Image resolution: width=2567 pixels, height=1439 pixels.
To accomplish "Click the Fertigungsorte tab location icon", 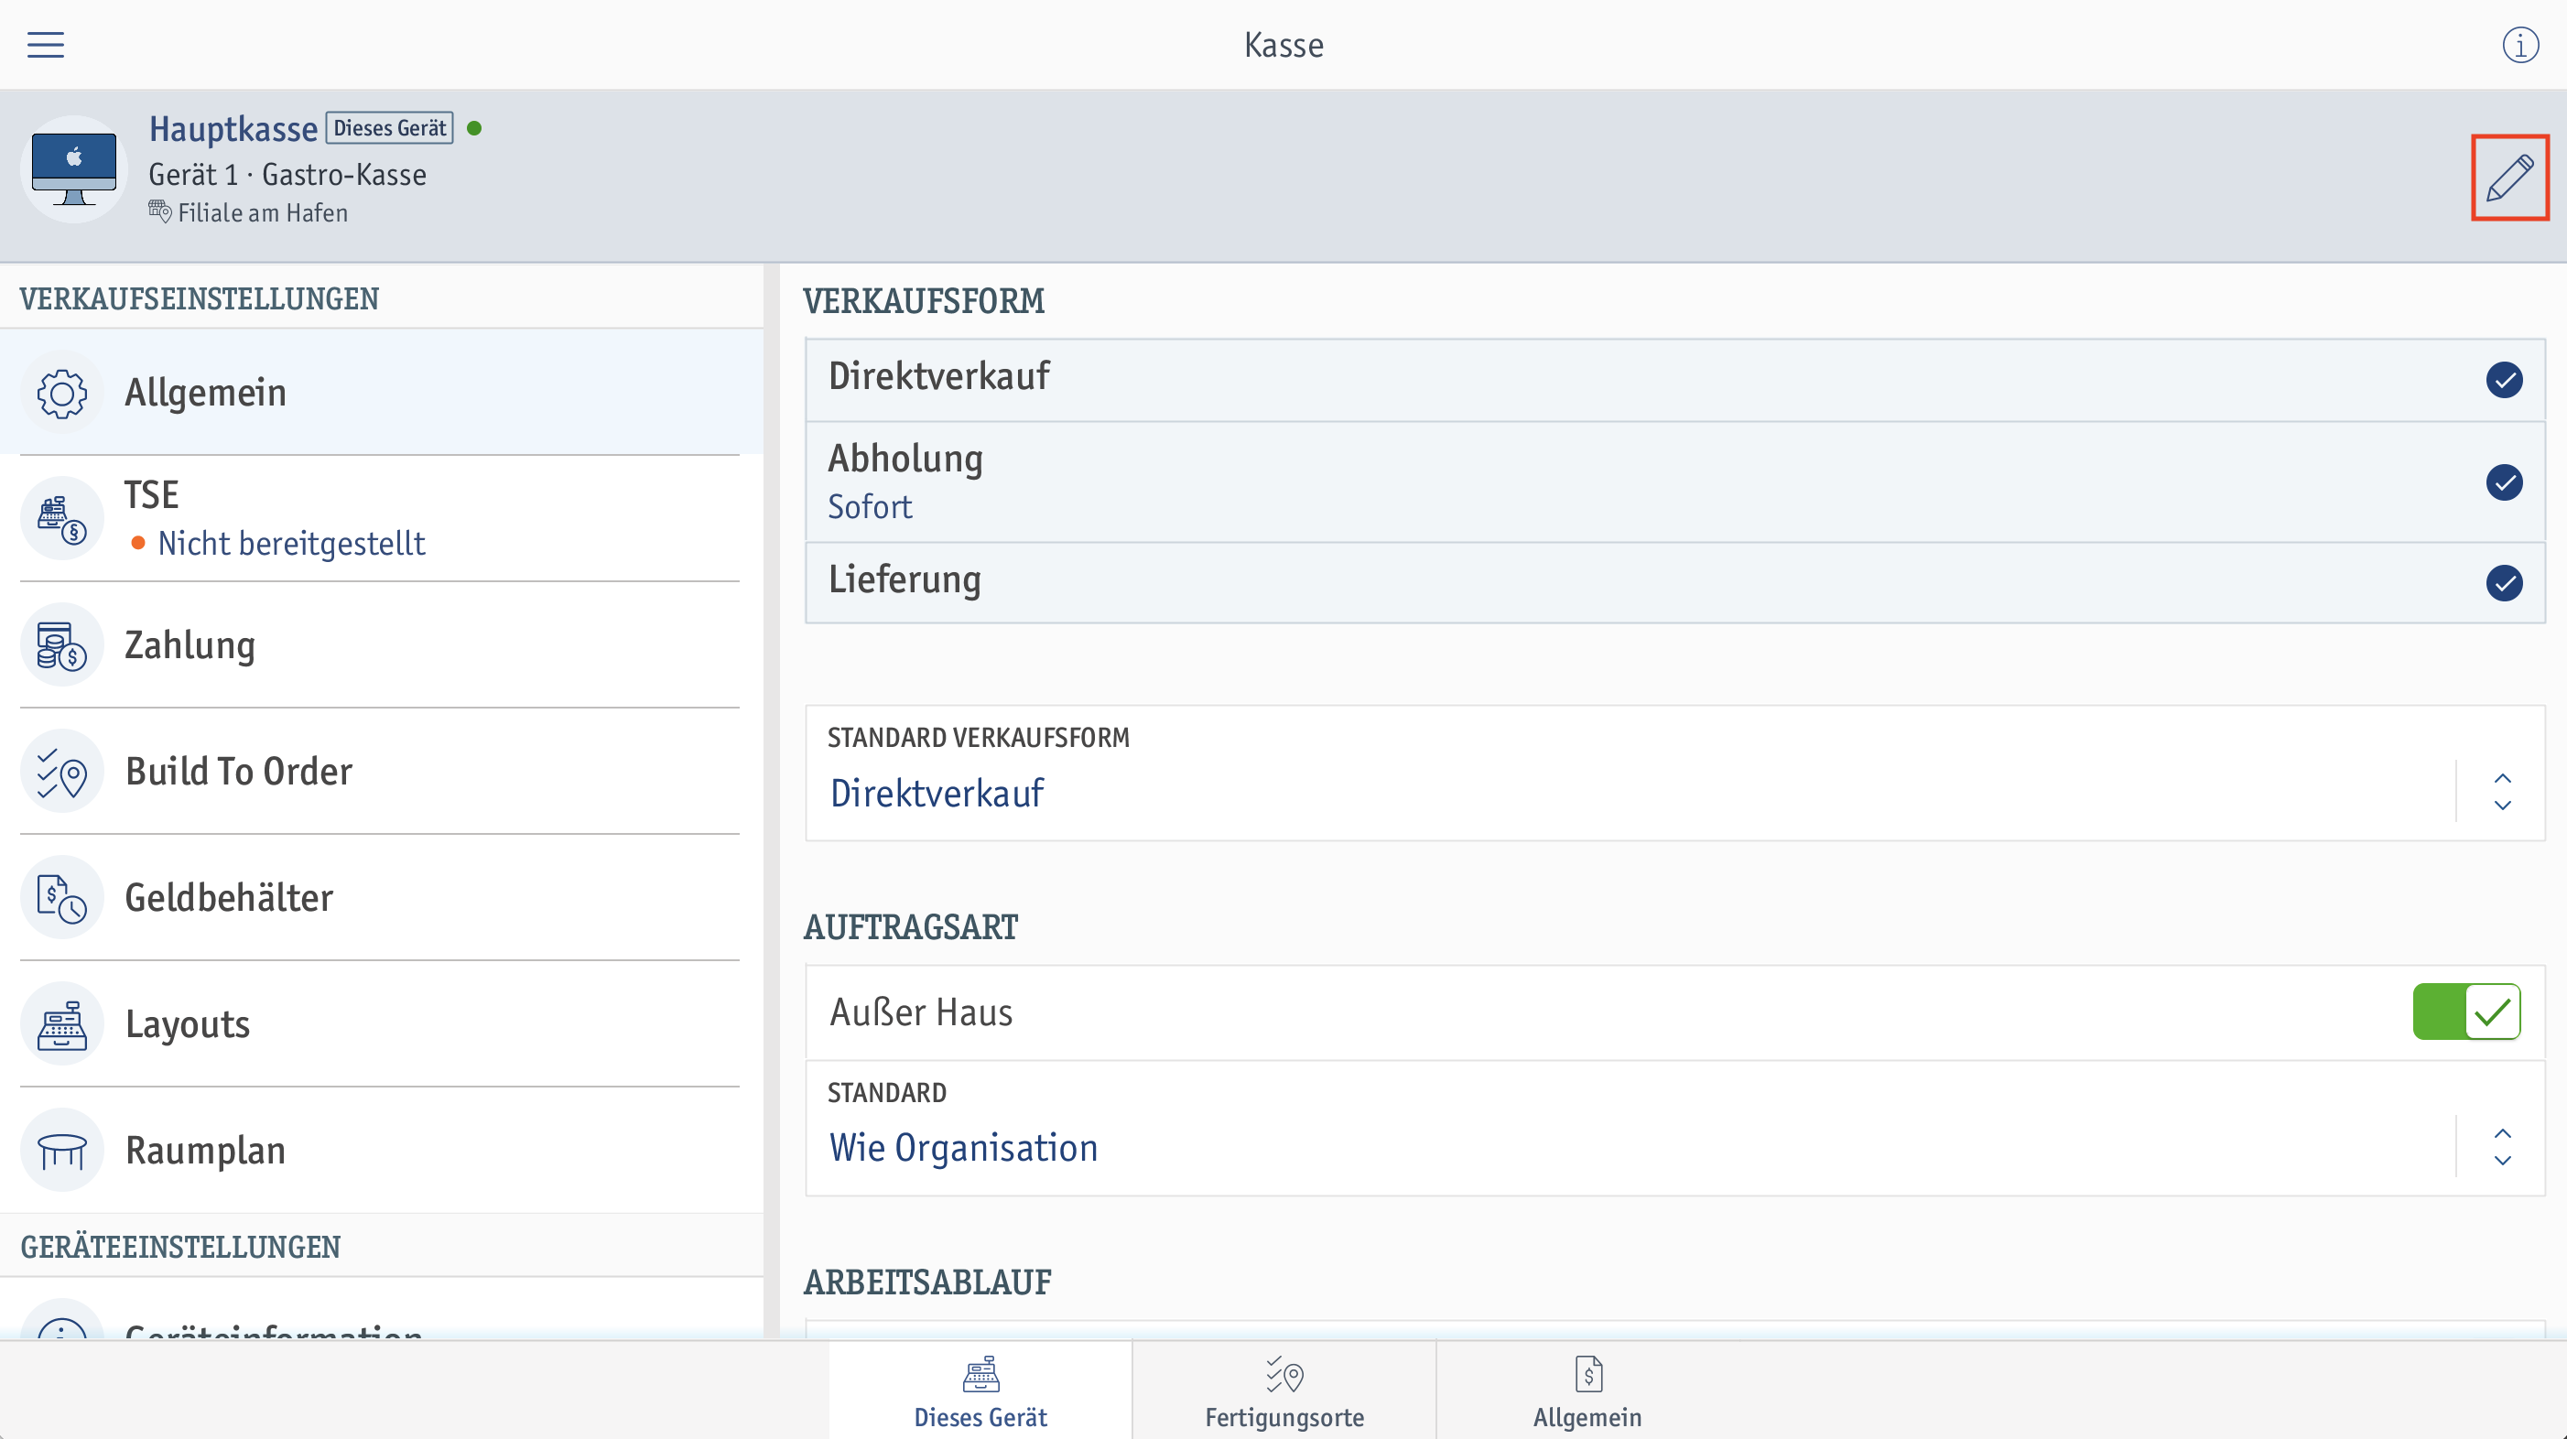I will [x=1284, y=1373].
